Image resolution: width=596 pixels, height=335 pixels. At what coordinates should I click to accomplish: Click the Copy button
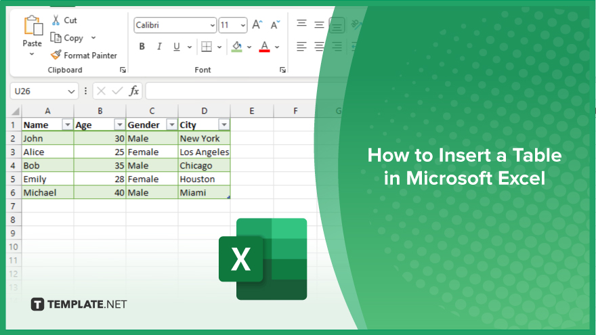coord(67,38)
